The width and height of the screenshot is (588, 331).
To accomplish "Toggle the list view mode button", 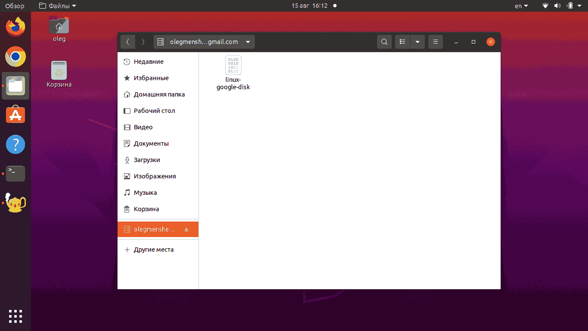I will tap(402, 42).
